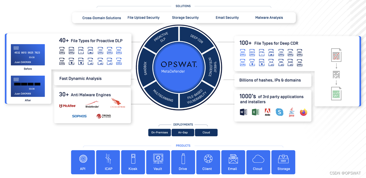Select the Deep CDR wheel segment
Screen dimensions: 366x178
coord(196,37)
